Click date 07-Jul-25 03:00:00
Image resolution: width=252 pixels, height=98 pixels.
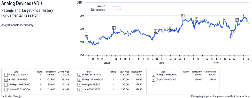click(x=166, y=80)
